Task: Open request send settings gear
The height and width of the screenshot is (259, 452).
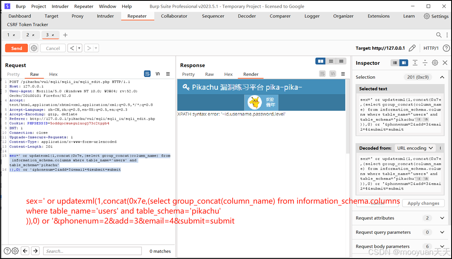Action: (x=34, y=48)
